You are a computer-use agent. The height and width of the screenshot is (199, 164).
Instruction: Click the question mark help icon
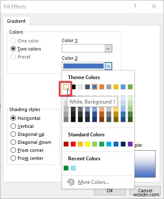(x=135, y=6)
